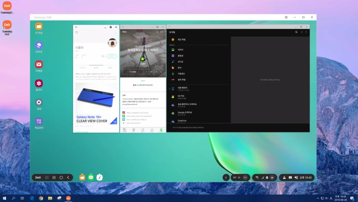This screenshot has height=202, width=358.
Task: Open the 블로그 소개 (2019.02.09.) notice
Action: pos(143,85)
